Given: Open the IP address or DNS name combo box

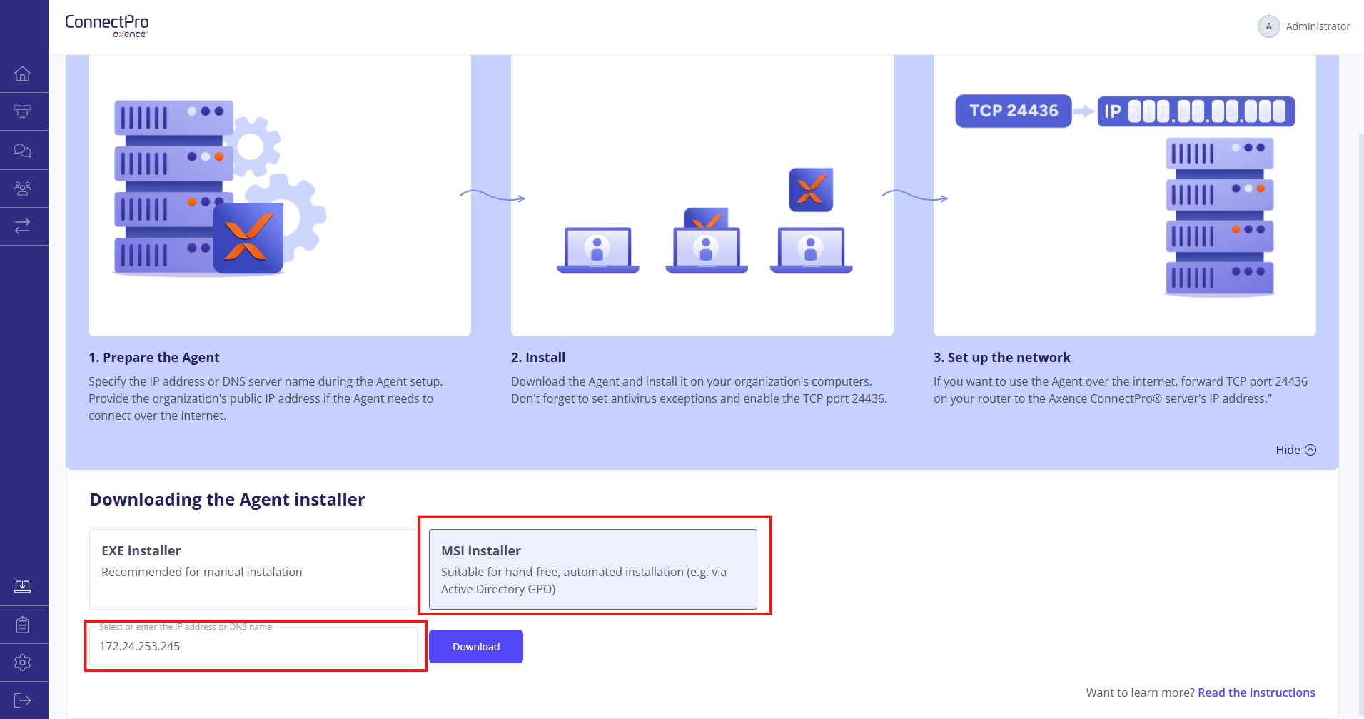Looking at the screenshot, I should pos(253,646).
